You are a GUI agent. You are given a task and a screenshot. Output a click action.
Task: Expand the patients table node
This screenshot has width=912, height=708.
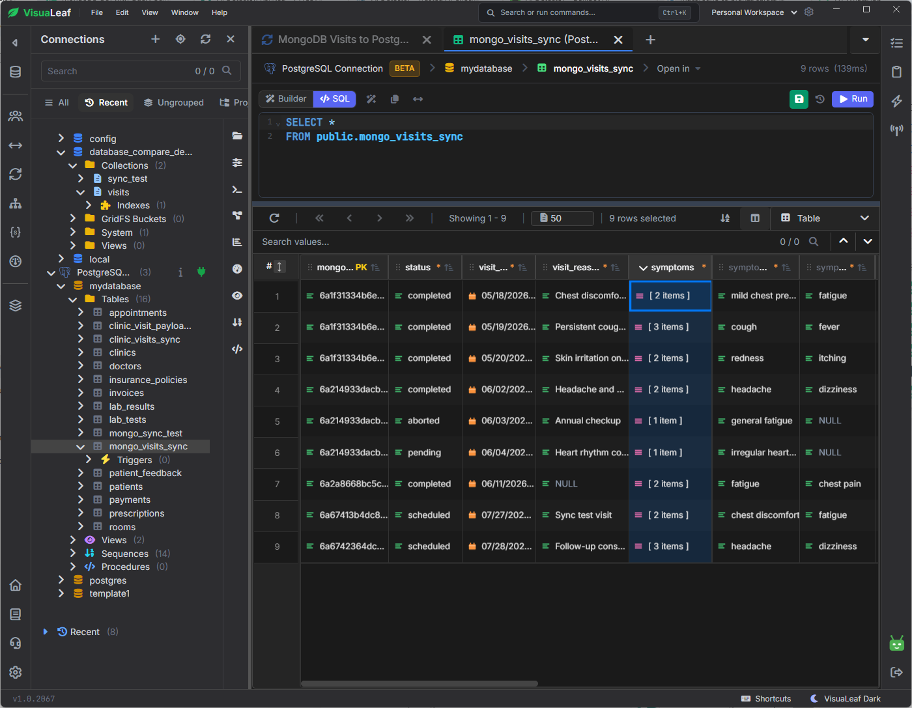[x=81, y=487]
